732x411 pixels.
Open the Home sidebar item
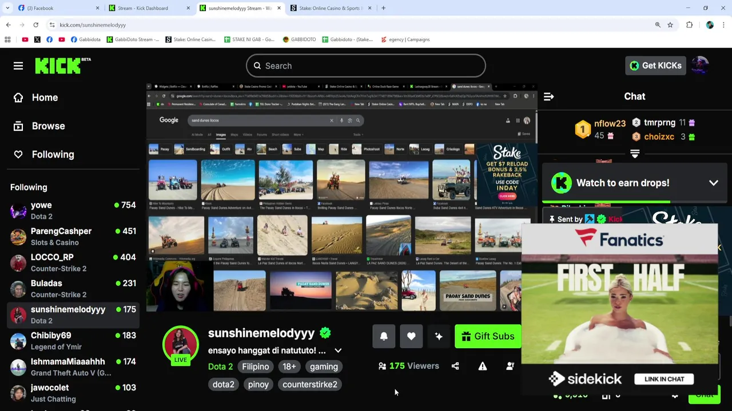pos(36,98)
